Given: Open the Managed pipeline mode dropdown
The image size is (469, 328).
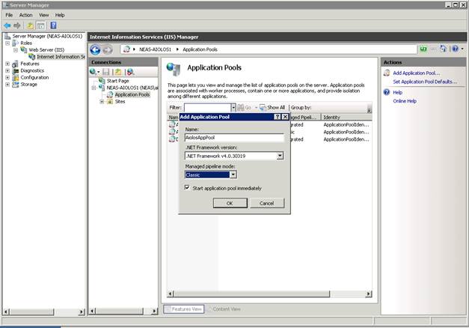Looking at the screenshot, I should 233,174.
